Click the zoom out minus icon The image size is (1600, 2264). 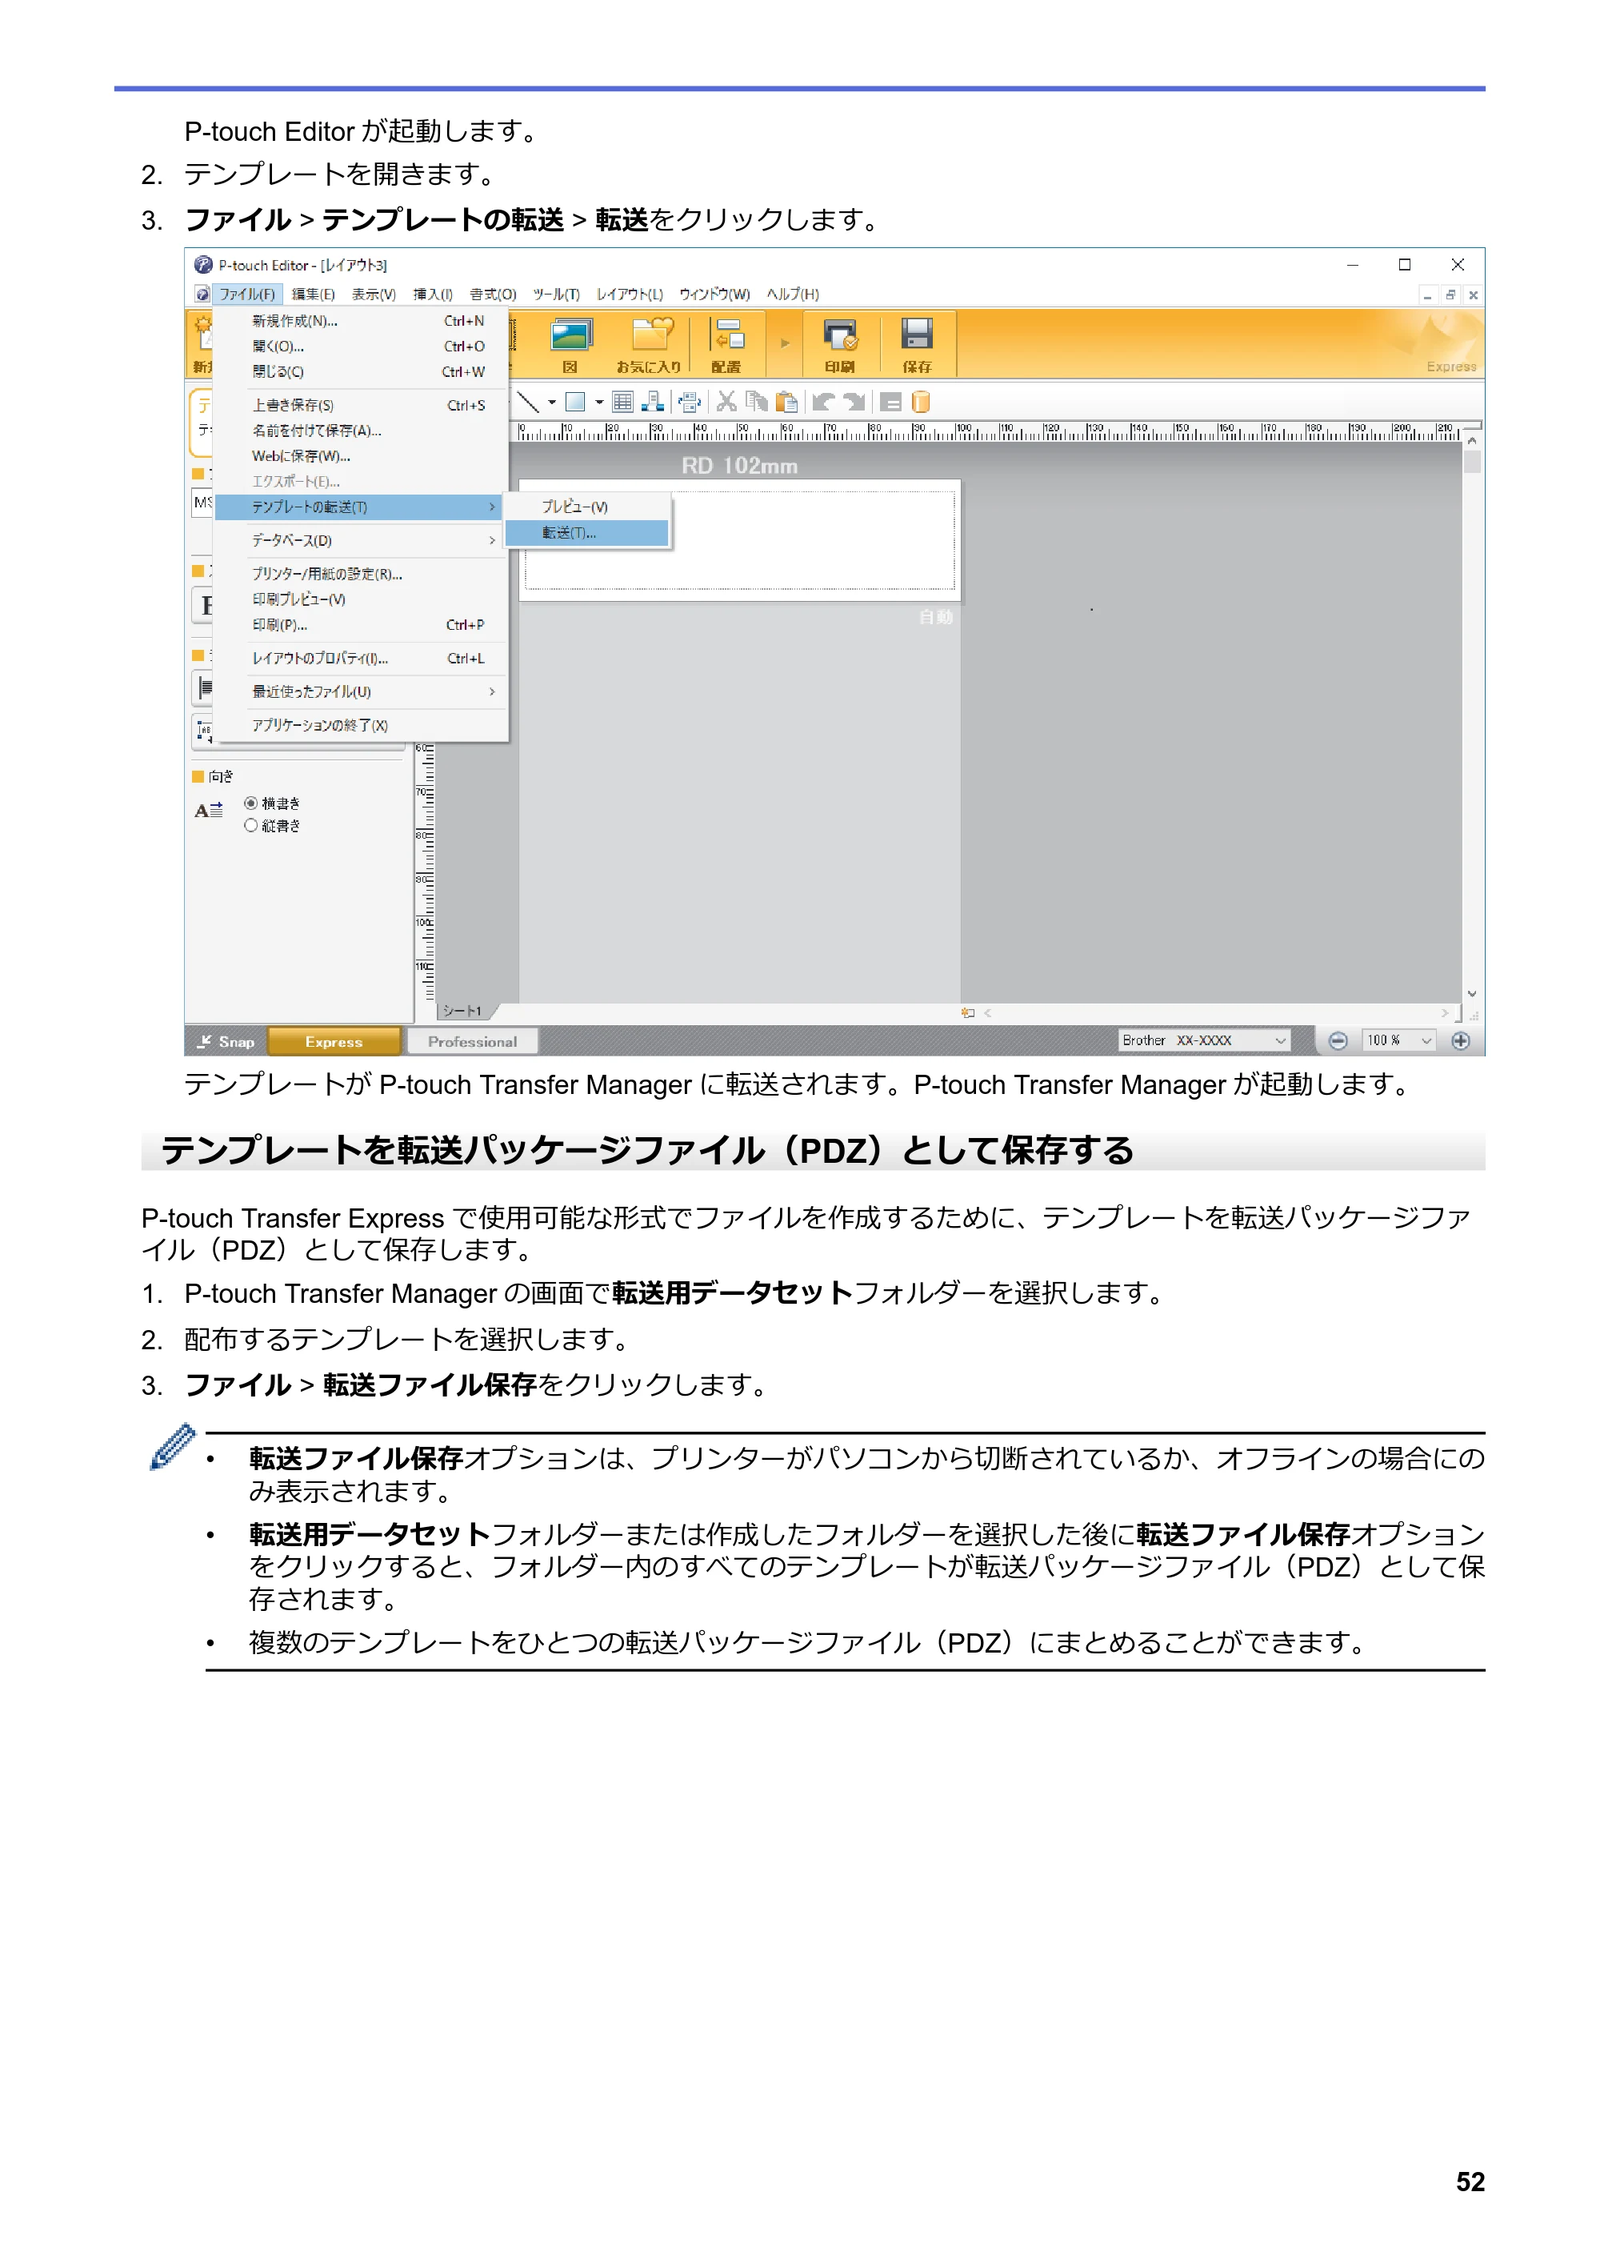click(x=1338, y=1041)
